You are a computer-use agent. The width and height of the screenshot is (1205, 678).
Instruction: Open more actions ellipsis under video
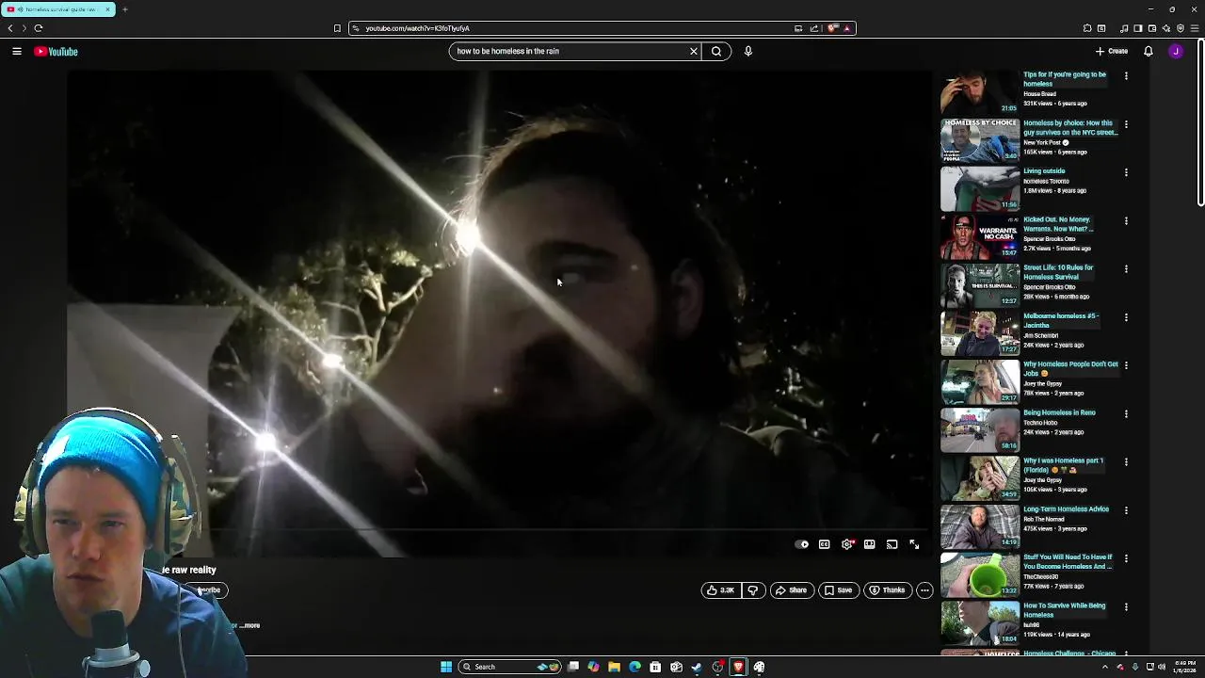[x=924, y=590]
